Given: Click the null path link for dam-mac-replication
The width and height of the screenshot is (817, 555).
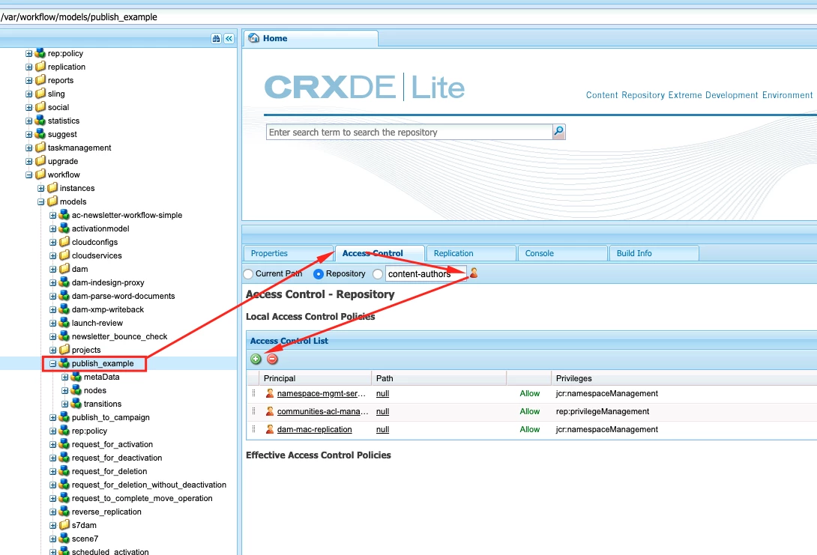Looking at the screenshot, I should tap(382, 429).
